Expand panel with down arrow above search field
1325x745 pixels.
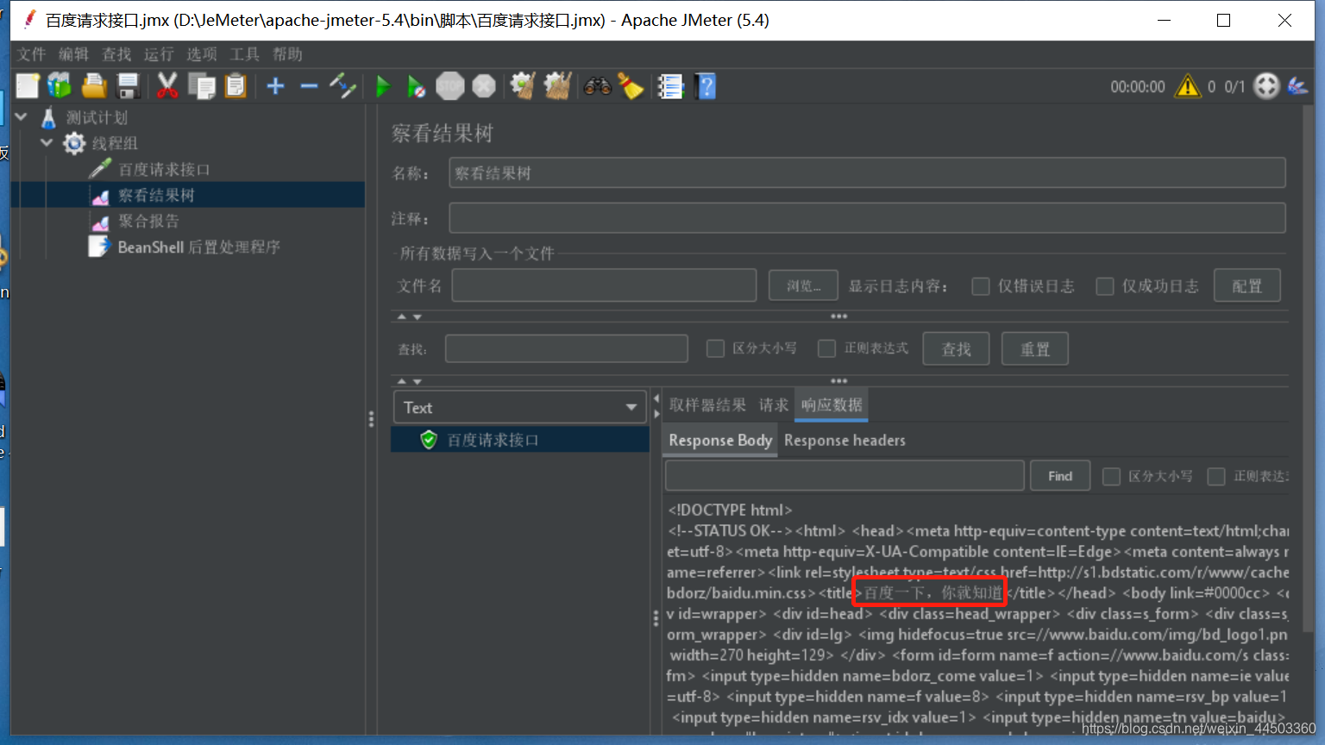418,317
